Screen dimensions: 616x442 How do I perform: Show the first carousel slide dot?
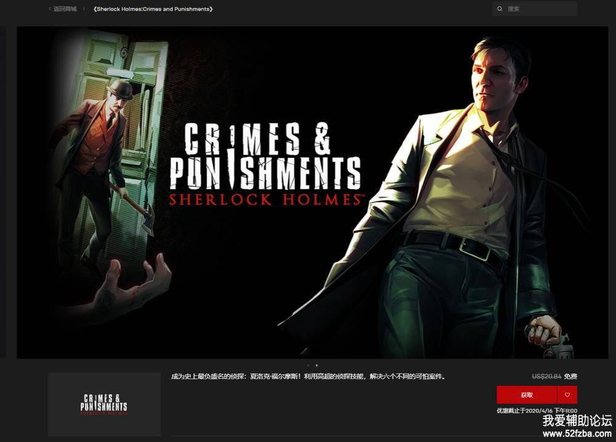(x=308, y=366)
